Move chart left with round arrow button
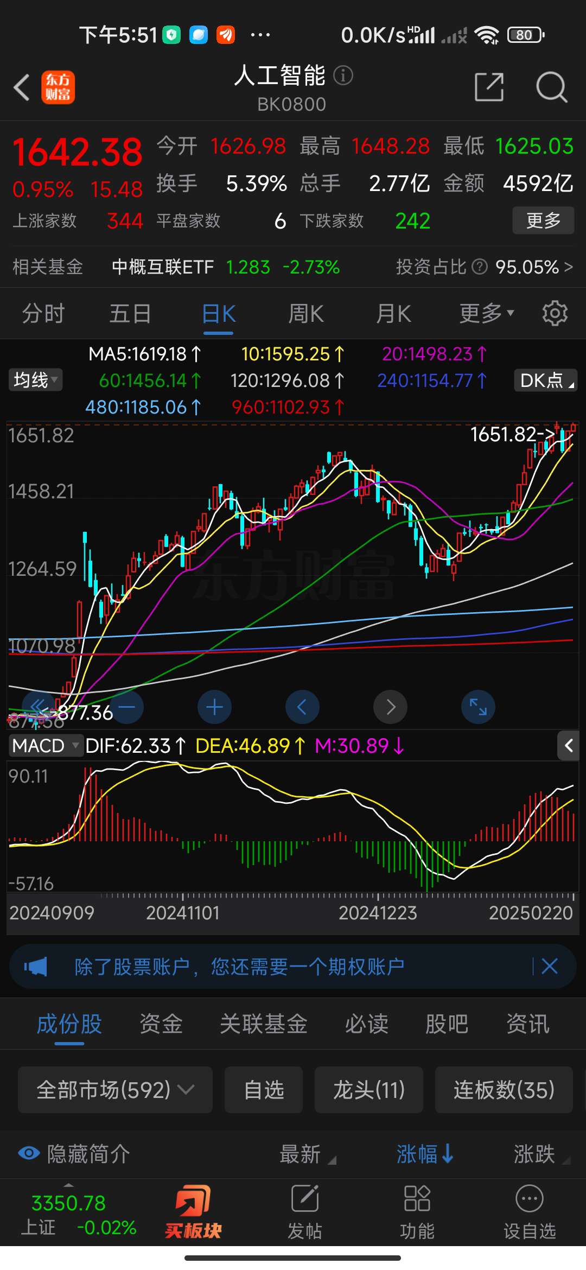This screenshot has width=586, height=1270. 302,707
